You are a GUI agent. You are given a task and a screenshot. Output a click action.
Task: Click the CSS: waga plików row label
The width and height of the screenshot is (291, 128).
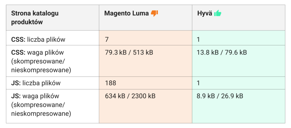(37, 53)
